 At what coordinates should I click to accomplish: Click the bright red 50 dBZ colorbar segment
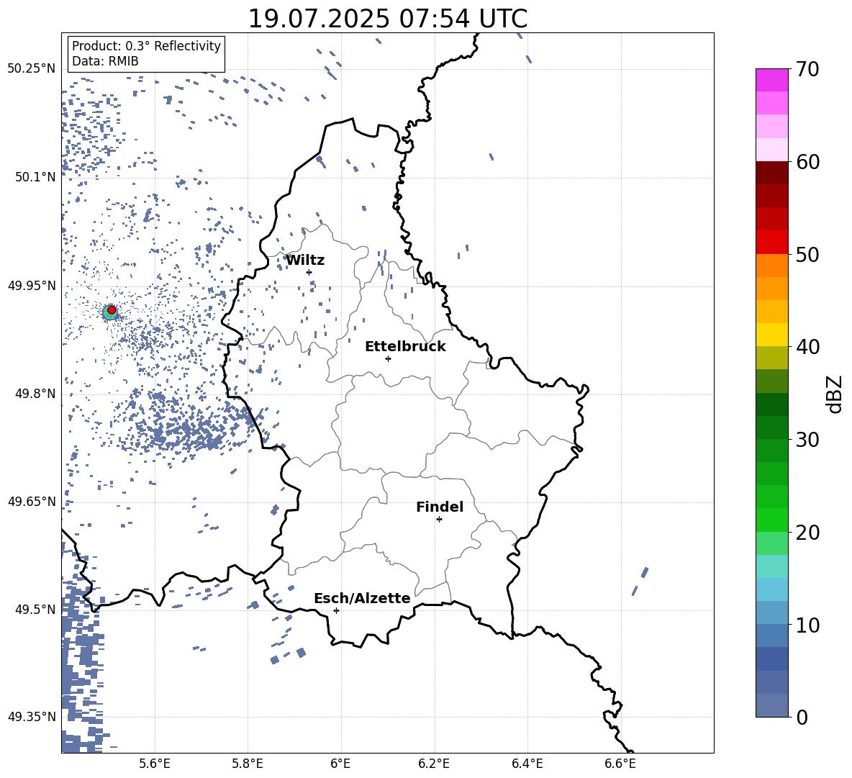pyautogui.click(x=771, y=243)
